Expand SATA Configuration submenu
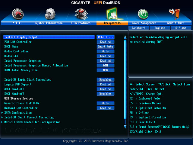This screenshot has height=145, width=193. pyautogui.click(x=18, y=113)
